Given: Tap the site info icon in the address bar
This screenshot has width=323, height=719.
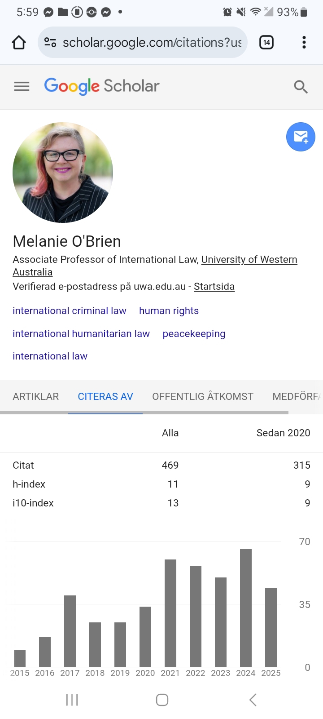Looking at the screenshot, I should click(x=50, y=43).
